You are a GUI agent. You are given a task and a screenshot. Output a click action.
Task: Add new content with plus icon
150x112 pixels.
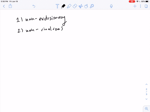pyautogui.click(x=135, y=6)
